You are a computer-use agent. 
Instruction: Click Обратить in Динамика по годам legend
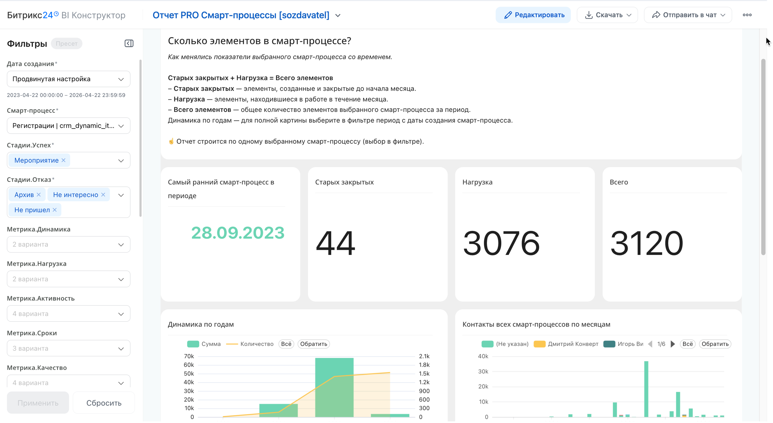(x=314, y=344)
